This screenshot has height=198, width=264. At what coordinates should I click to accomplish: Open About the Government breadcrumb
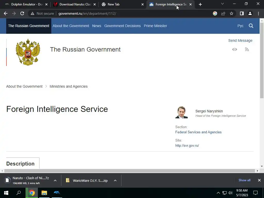tap(24, 86)
